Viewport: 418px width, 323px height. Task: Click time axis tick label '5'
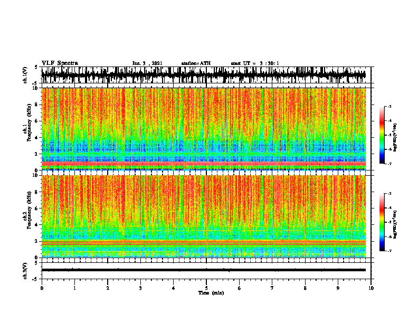pos(206,288)
